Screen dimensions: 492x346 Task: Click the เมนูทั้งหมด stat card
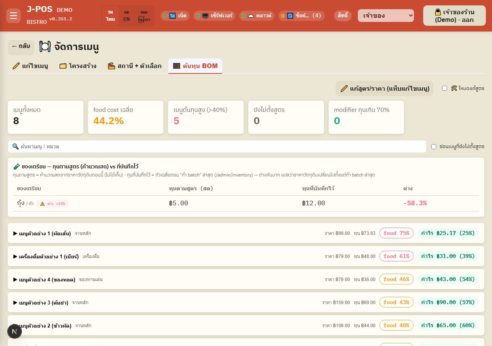[x=45, y=117]
